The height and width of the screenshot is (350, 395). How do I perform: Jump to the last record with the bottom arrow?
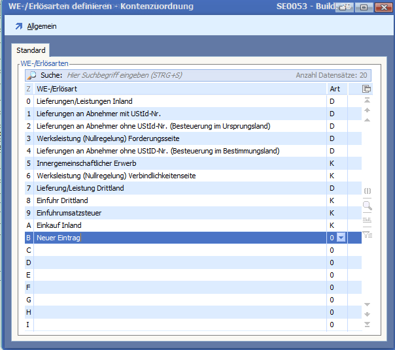pyautogui.click(x=367, y=325)
